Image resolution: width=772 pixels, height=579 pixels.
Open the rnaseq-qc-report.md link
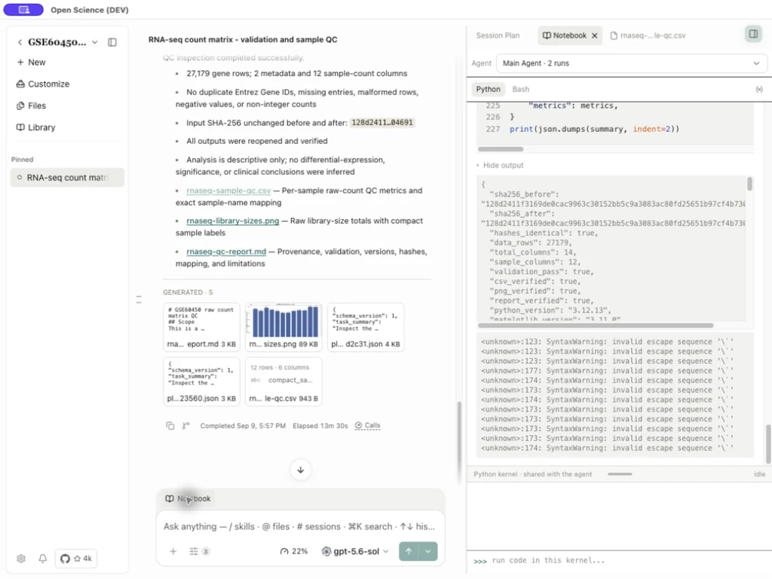pyautogui.click(x=226, y=252)
